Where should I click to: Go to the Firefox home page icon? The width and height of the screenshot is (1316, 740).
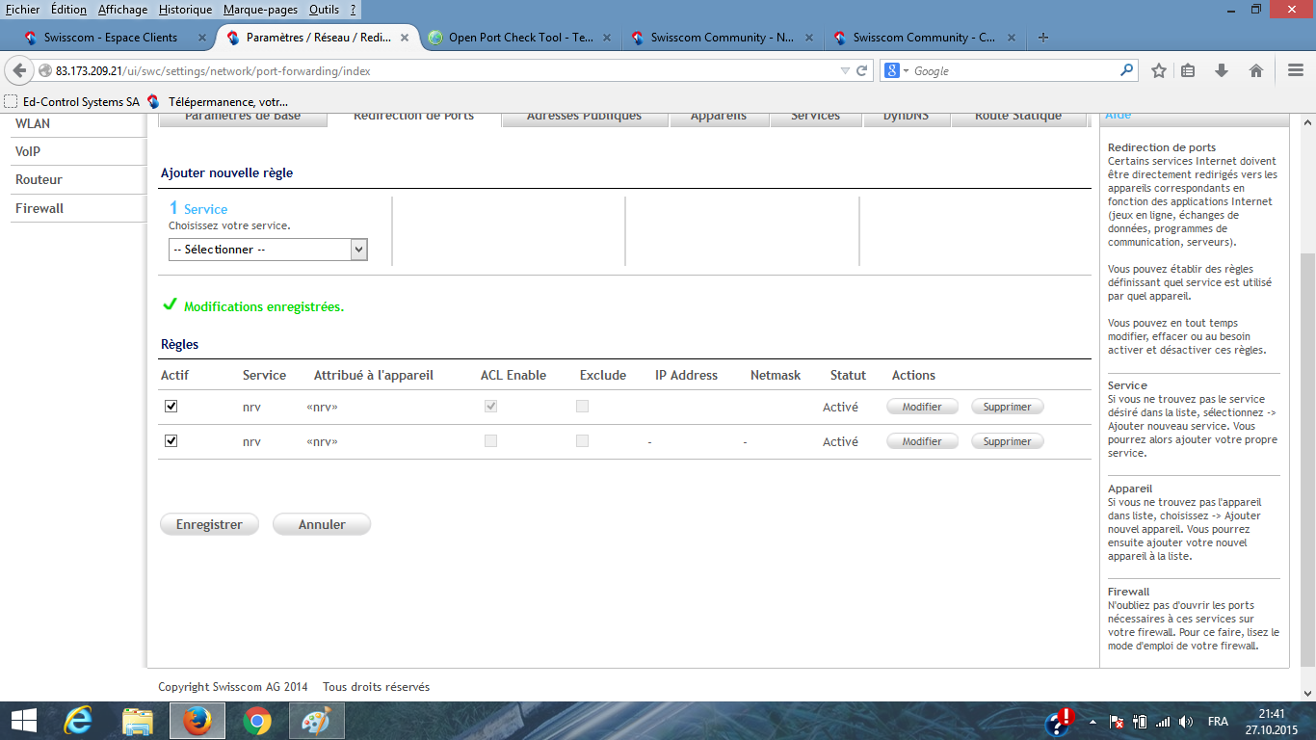pyautogui.click(x=1255, y=71)
